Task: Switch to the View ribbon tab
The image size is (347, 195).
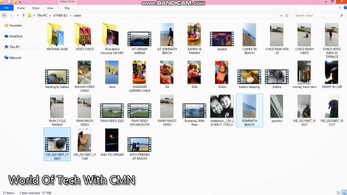Action: 50,8
